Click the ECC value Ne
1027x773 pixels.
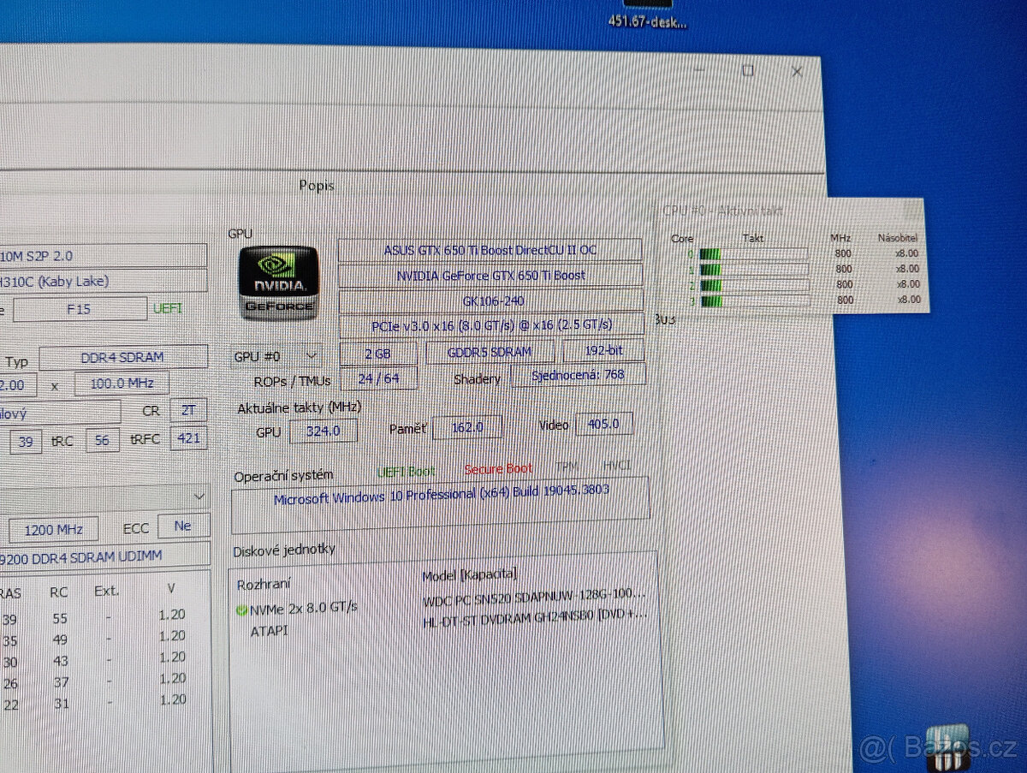pos(183,526)
